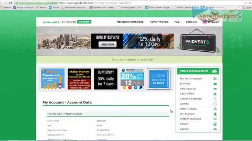Click the My Ad Campaigns icon
Image resolution: width=252 pixels, height=141 pixels.
tap(215, 79)
